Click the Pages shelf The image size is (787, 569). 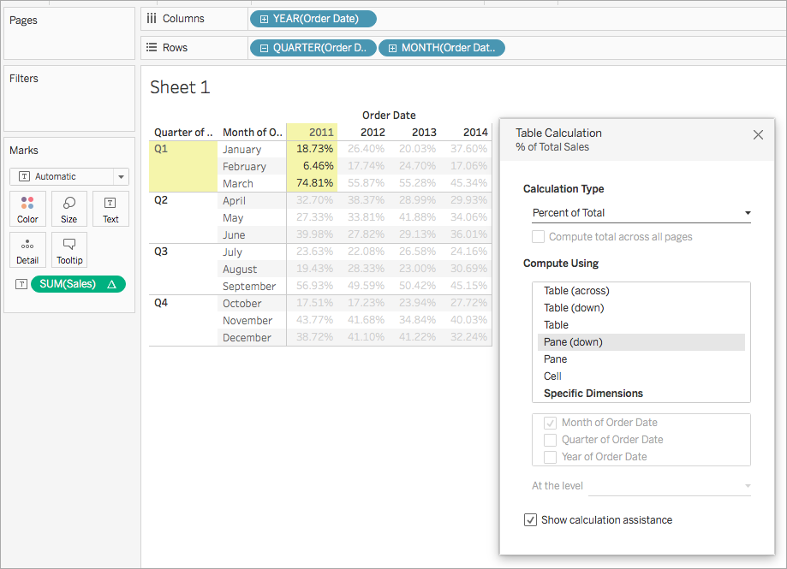pos(69,33)
